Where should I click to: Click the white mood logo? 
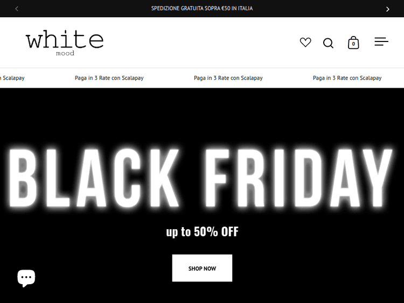pos(64,41)
